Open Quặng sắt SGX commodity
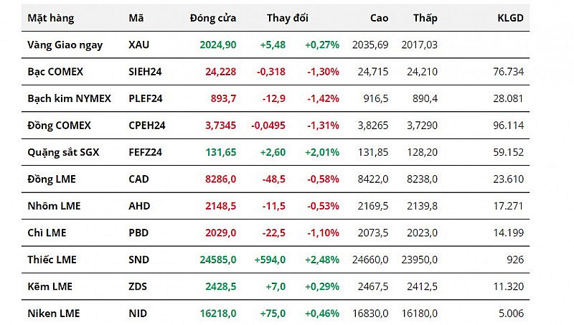 pyautogui.click(x=62, y=152)
